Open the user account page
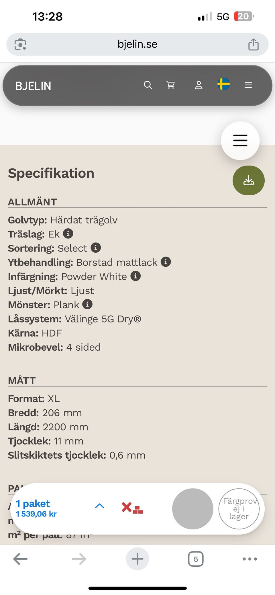 199,85
